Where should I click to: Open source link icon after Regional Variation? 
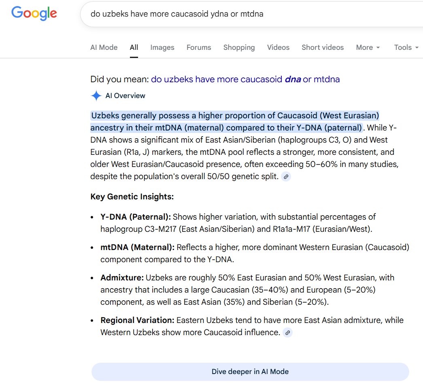click(287, 332)
